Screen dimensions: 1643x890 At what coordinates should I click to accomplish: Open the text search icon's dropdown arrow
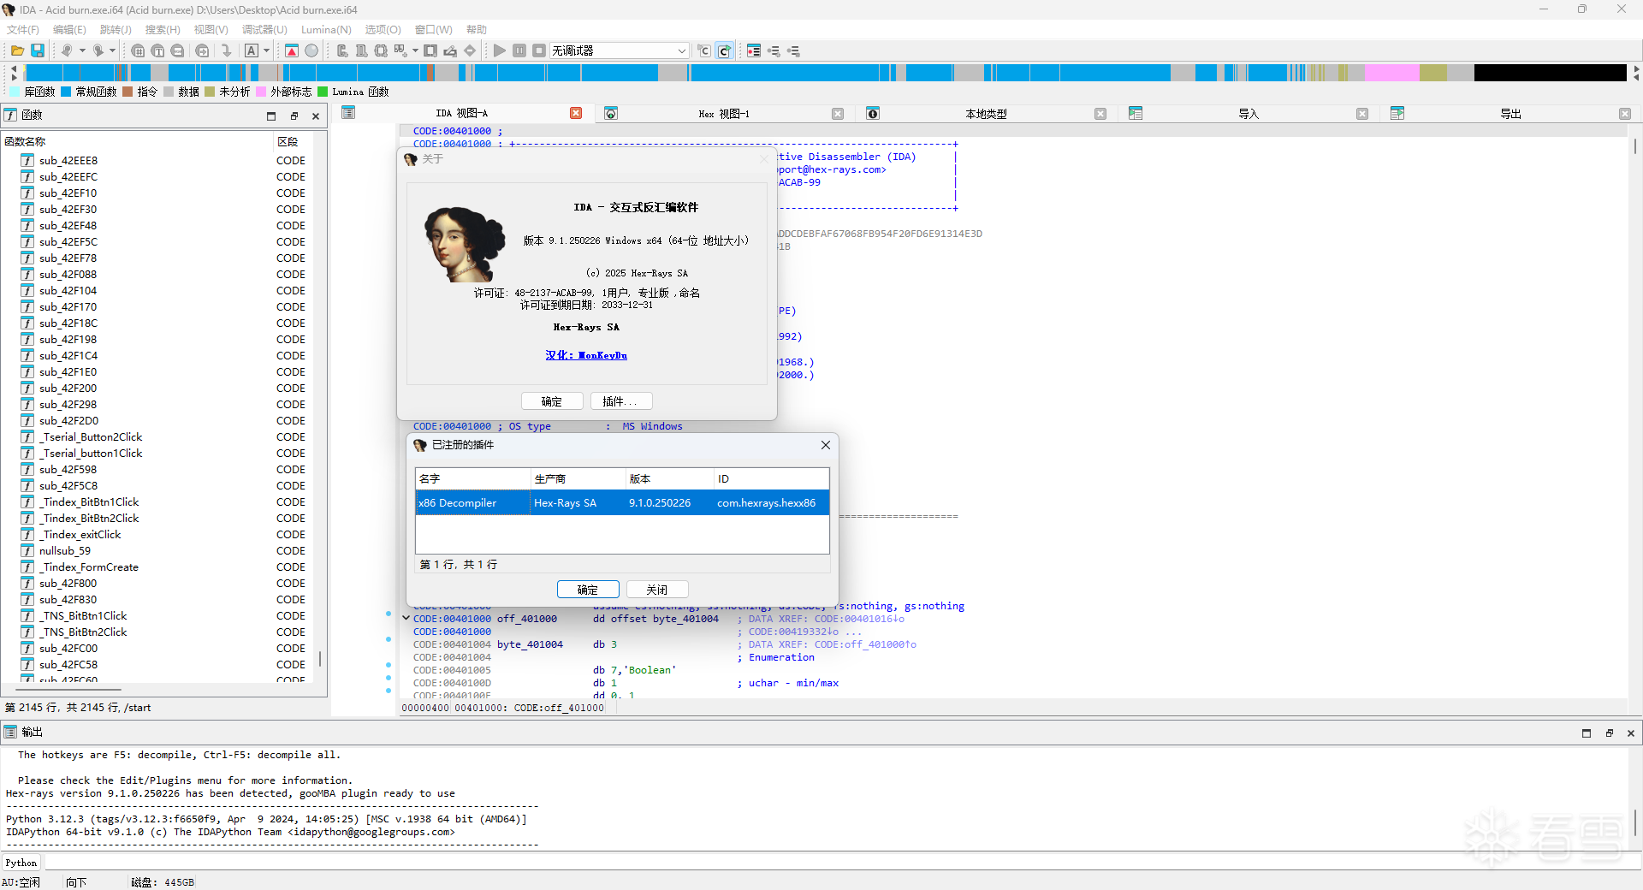pyautogui.click(x=266, y=51)
